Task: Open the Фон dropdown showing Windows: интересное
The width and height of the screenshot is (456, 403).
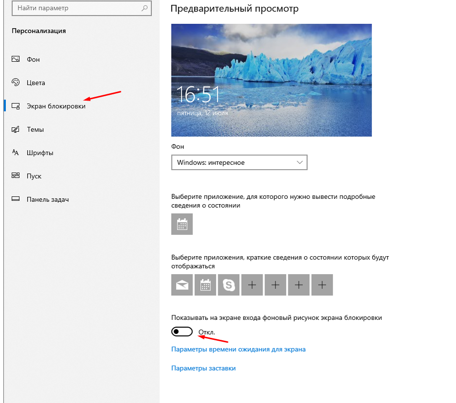Action: point(239,162)
